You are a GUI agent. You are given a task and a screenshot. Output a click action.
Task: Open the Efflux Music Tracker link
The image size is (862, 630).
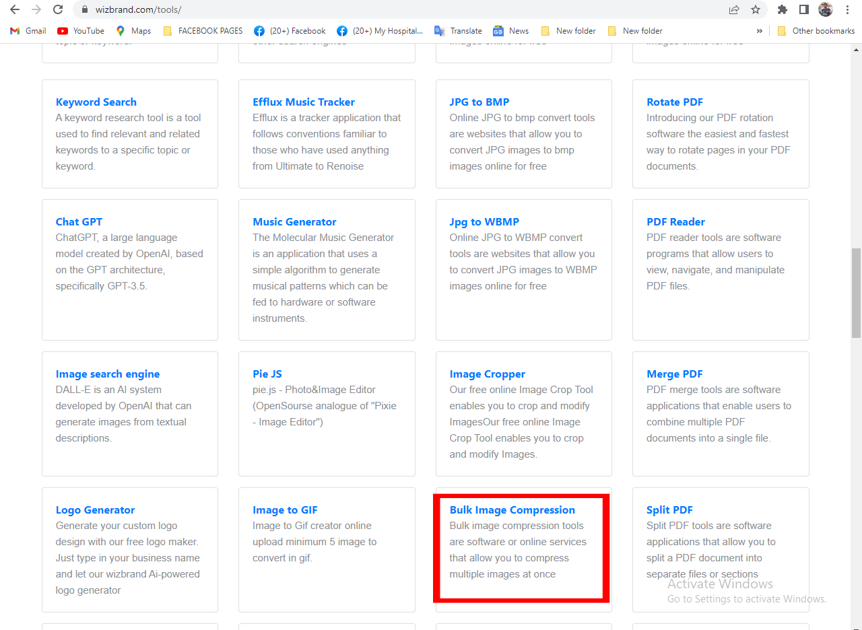click(x=303, y=102)
